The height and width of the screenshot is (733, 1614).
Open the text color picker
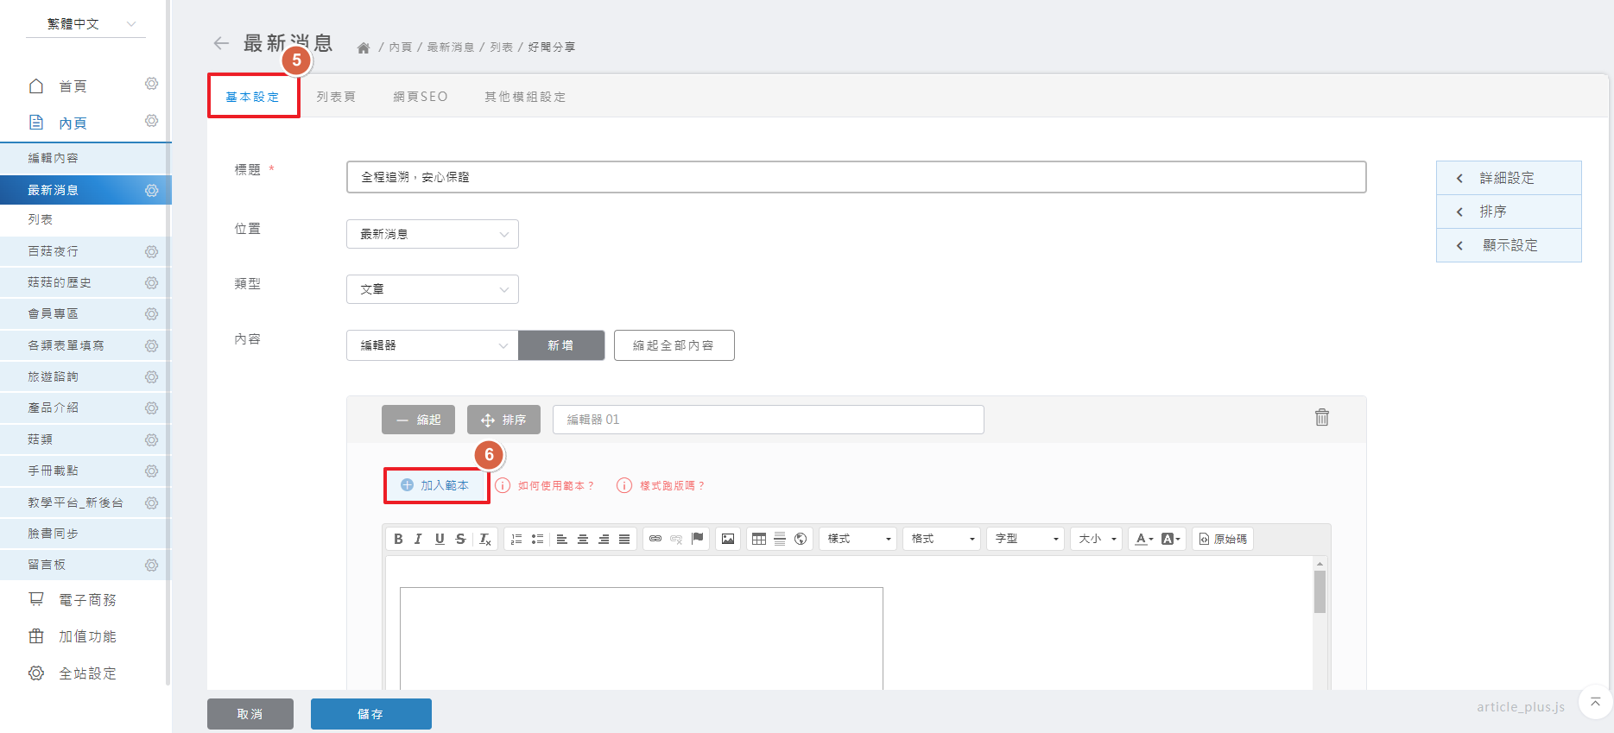click(1143, 539)
